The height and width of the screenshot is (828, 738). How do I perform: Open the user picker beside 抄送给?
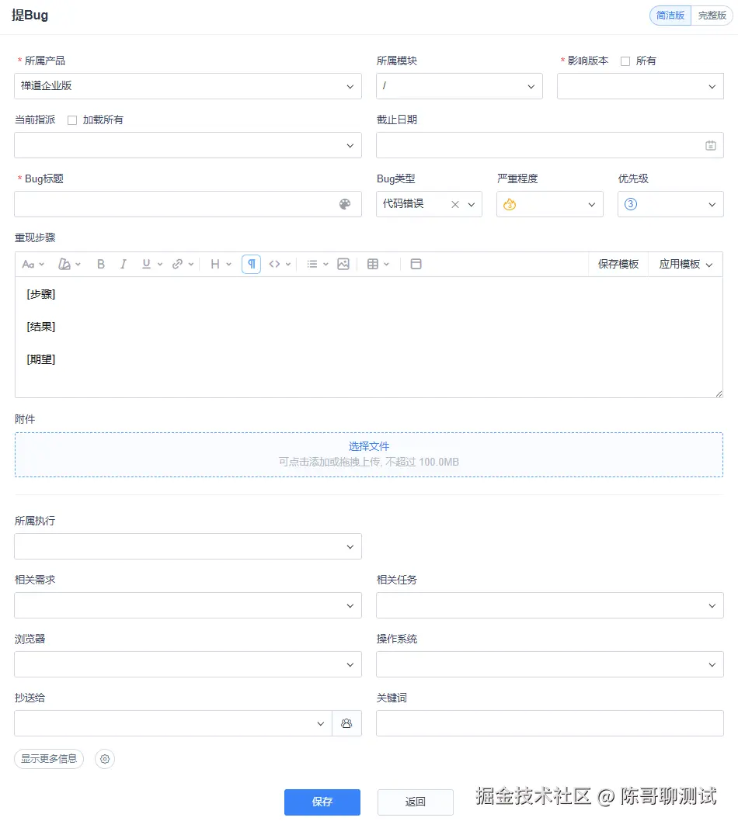tap(346, 723)
